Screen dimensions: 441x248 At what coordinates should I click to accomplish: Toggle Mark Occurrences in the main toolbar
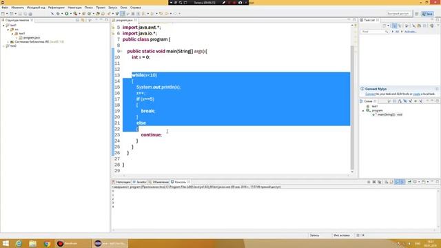123,14
